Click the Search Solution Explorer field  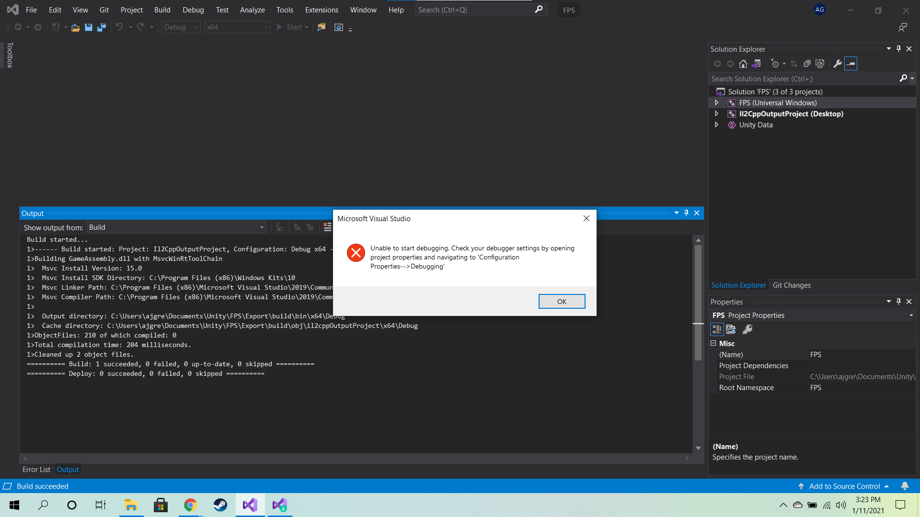pos(804,79)
